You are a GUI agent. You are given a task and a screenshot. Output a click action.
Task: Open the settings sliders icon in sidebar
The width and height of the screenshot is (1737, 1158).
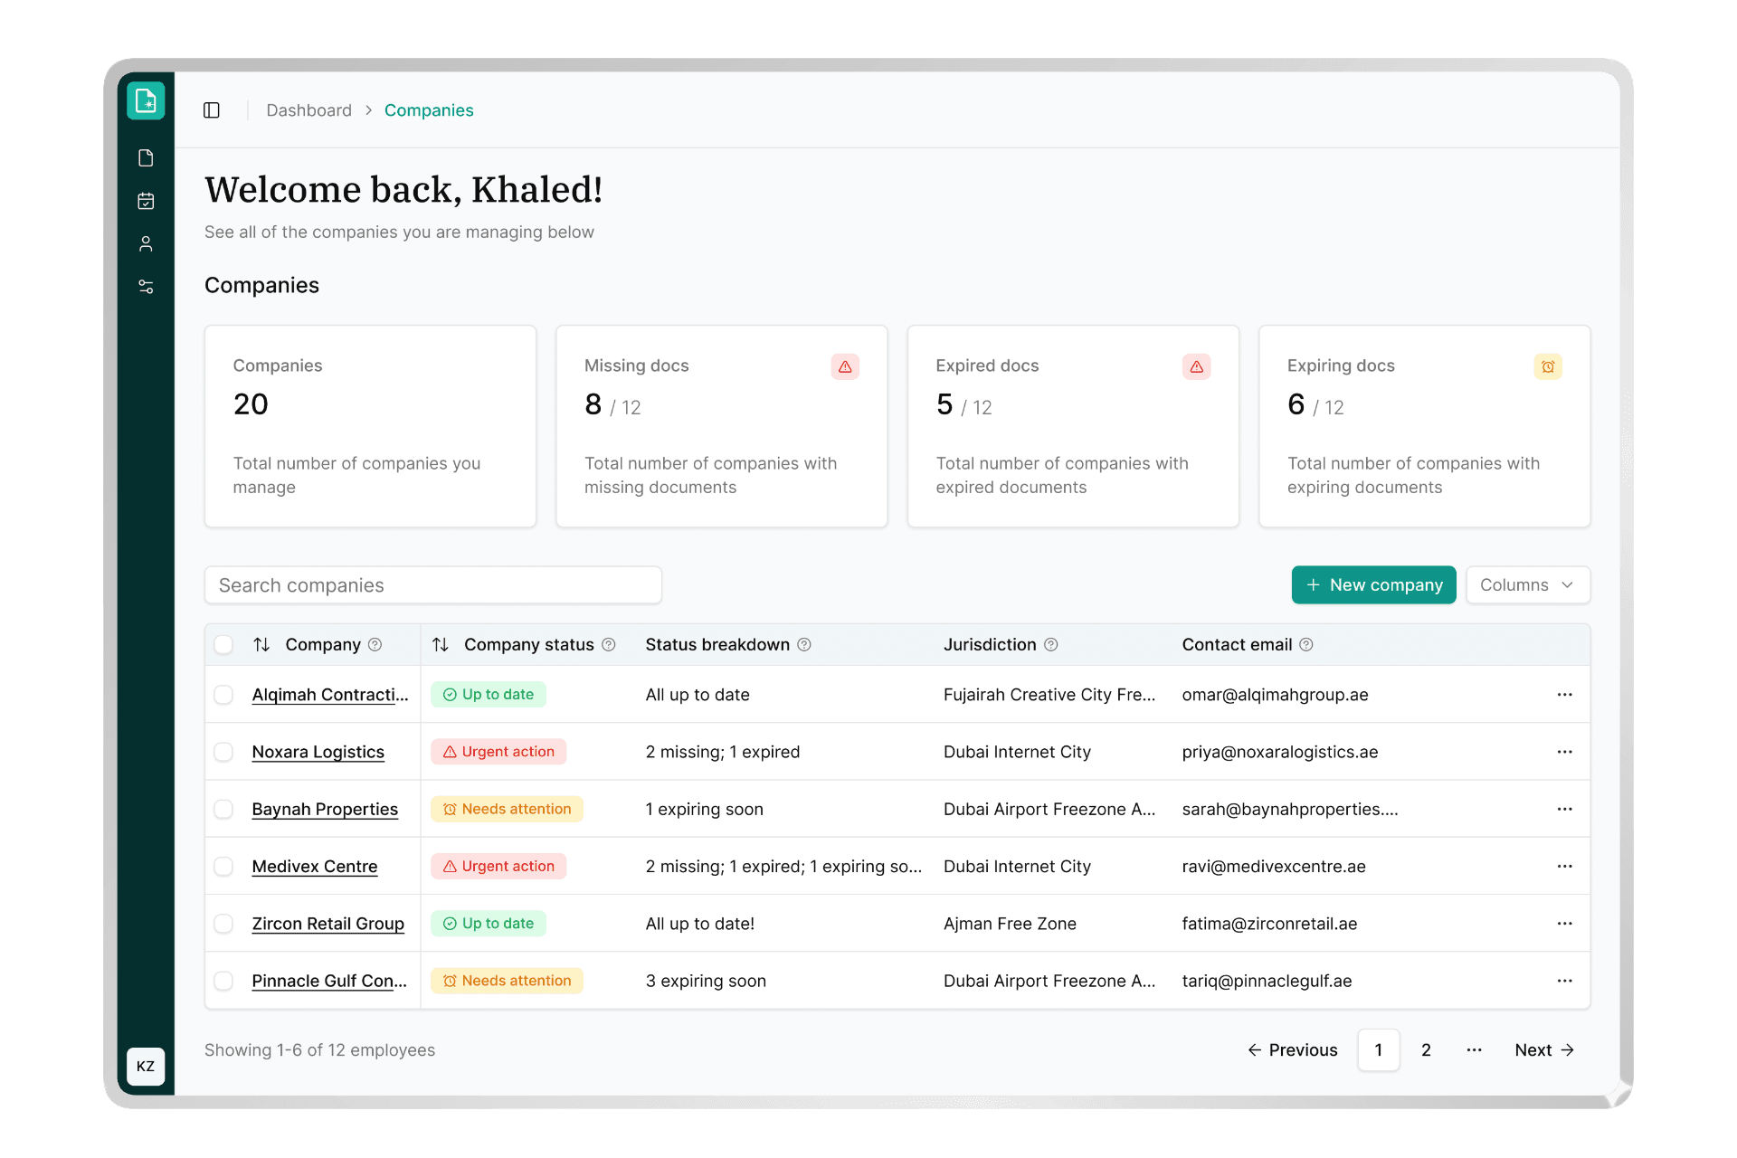(x=146, y=287)
